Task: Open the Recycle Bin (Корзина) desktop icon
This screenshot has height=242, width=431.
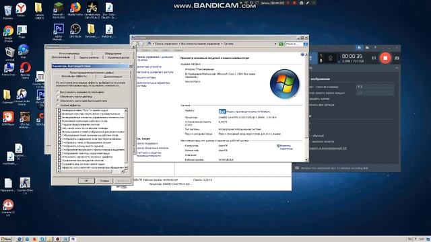Action: tap(8, 12)
